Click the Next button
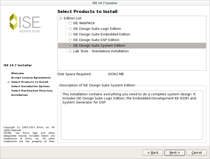 point(175,153)
